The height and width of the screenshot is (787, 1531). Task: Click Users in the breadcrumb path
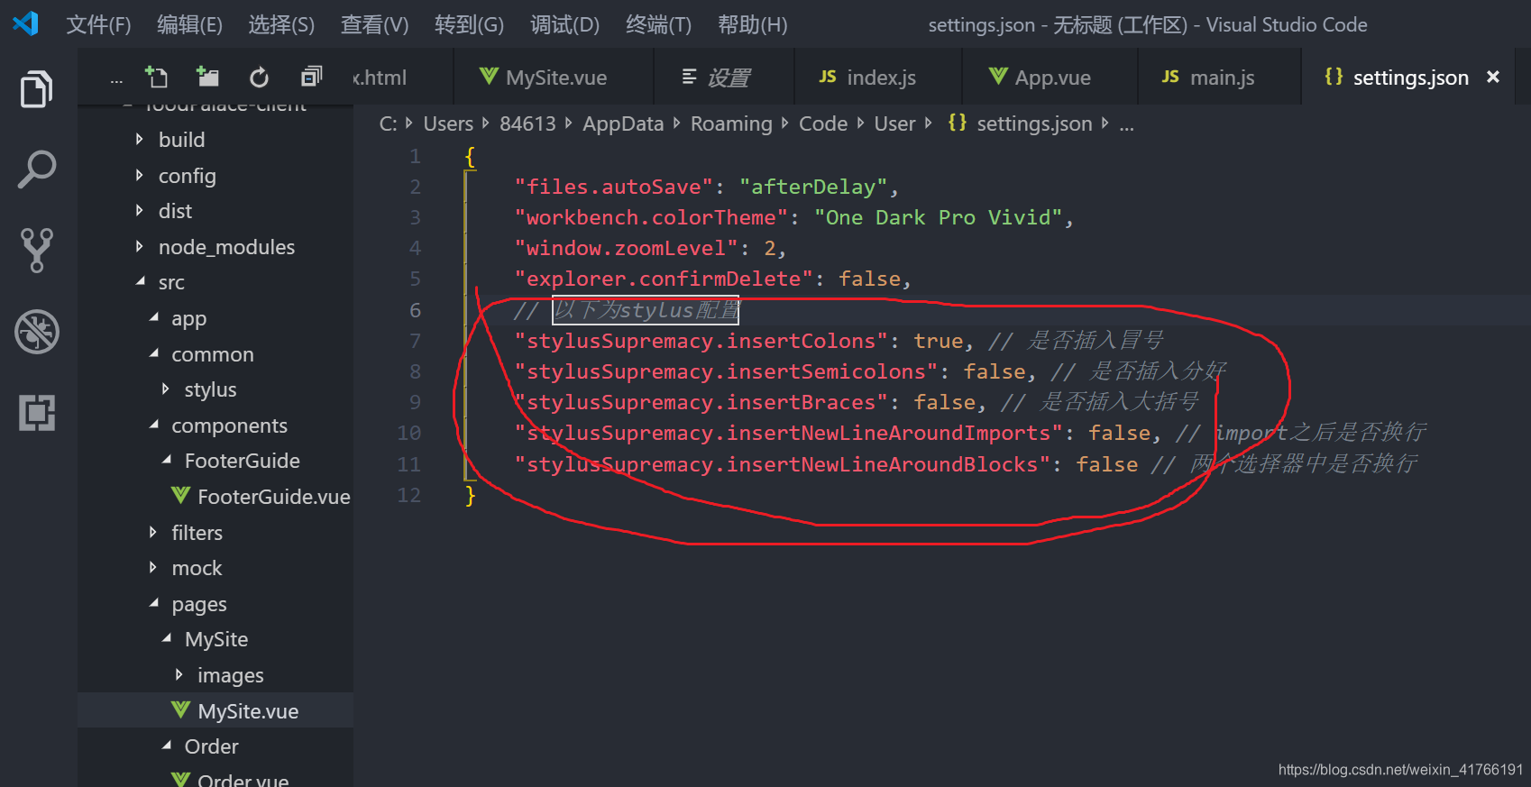tap(448, 124)
